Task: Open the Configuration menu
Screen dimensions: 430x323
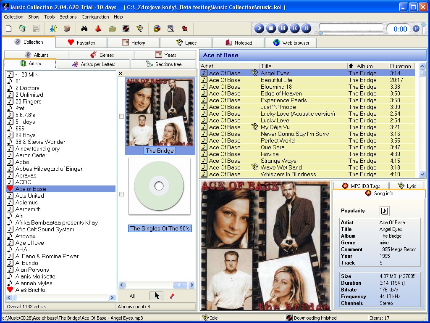Action: (95, 17)
